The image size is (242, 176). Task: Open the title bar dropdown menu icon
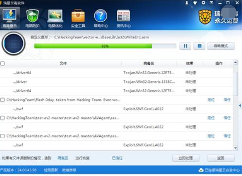click(x=212, y=2)
